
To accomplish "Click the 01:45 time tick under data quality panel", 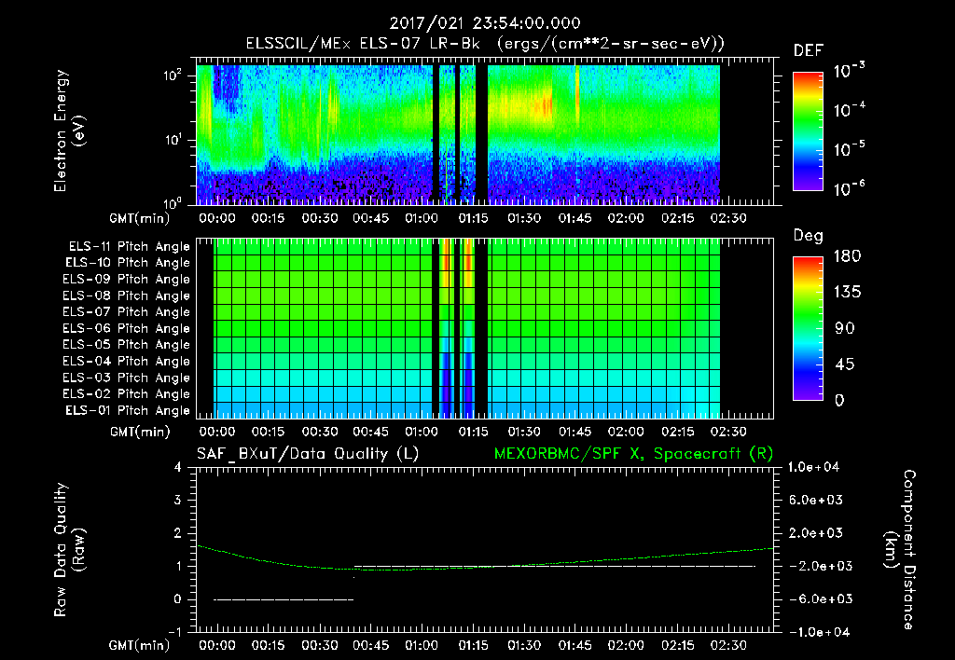I will (x=574, y=645).
